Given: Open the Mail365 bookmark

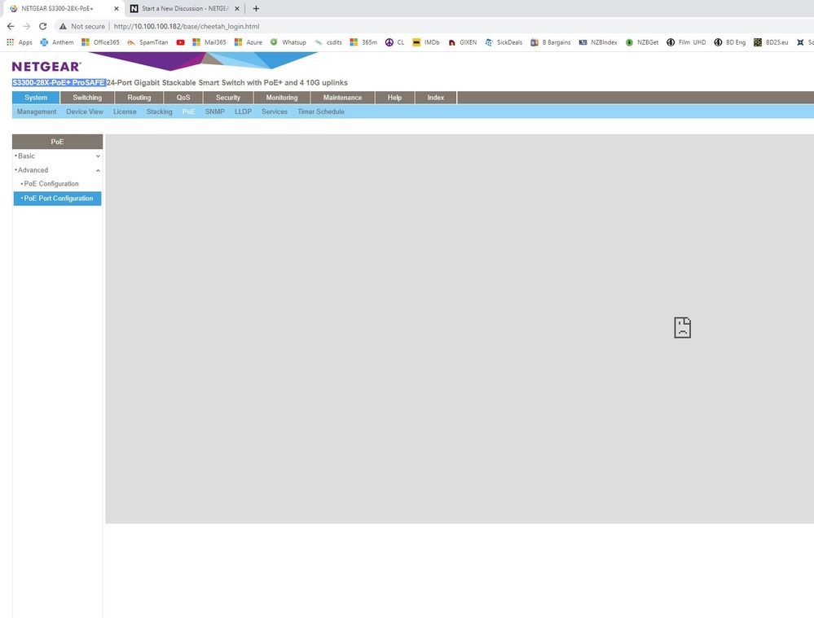Looking at the screenshot, I should pos(209,42).
